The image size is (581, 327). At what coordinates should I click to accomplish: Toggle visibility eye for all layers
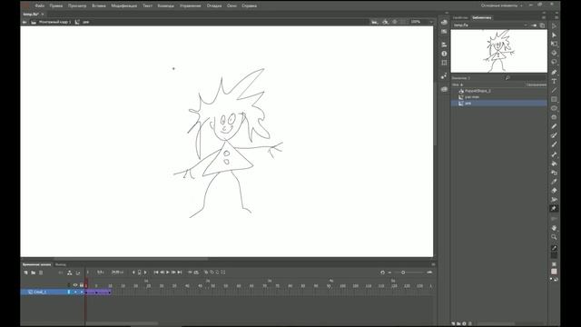pyautogui.click(x=75, y=285)
